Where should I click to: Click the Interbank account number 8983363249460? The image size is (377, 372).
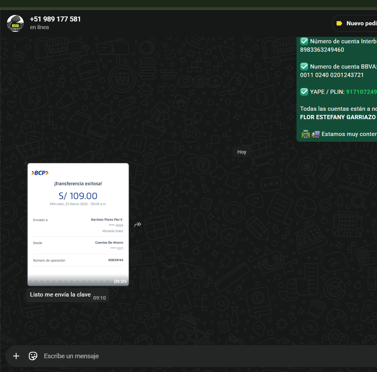[x=322, y=50]
